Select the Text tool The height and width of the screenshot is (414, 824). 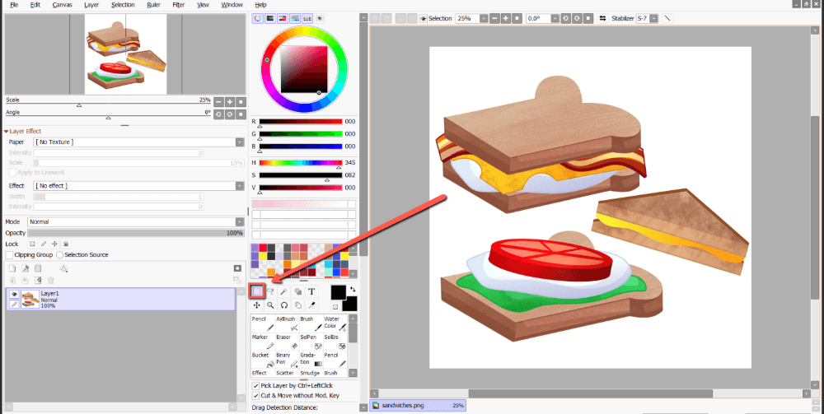[311, 291]
